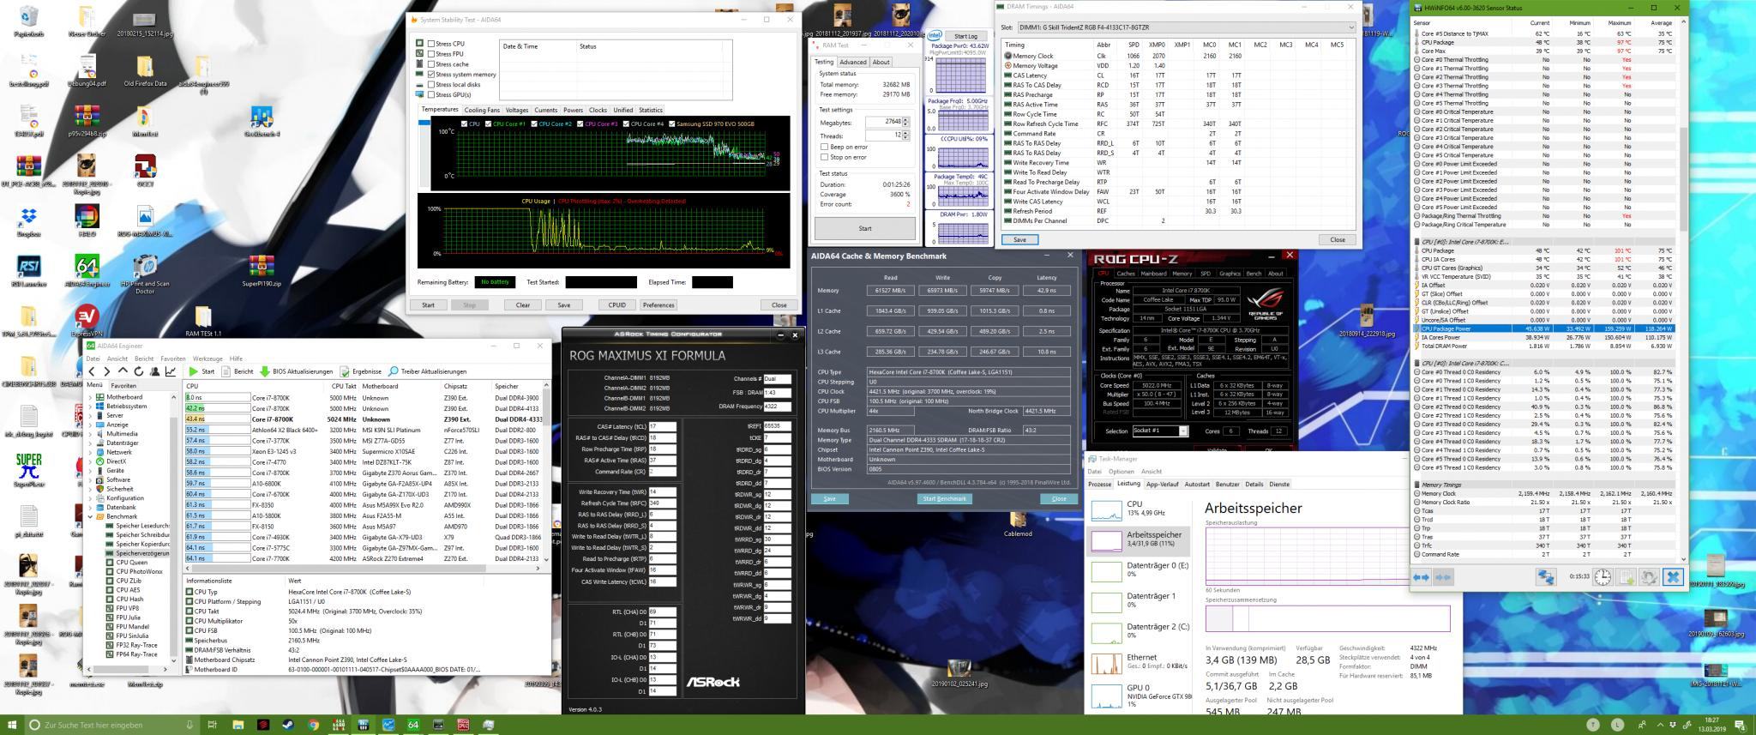
Task: Start the benchmark with the green Start arrow
Action: click(x=202, y=371)
